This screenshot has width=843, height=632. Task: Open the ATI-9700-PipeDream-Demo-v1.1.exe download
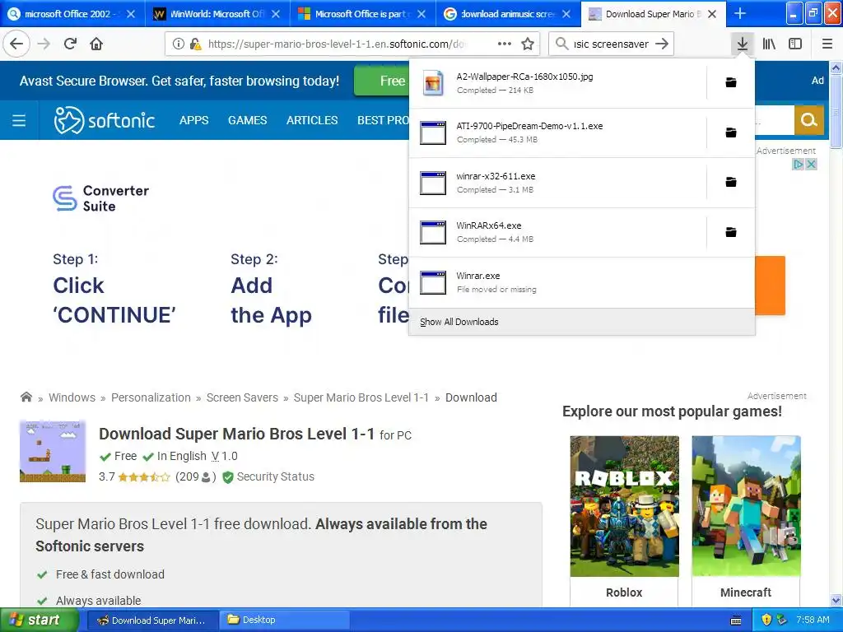558,132
